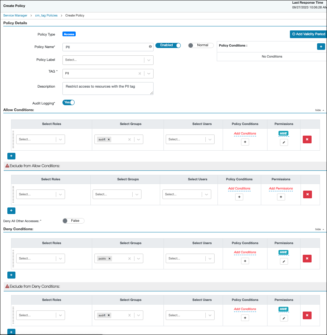327x335 pixels.
Task: Add new row below Allow Conditions table
Action: pos(11,156)
